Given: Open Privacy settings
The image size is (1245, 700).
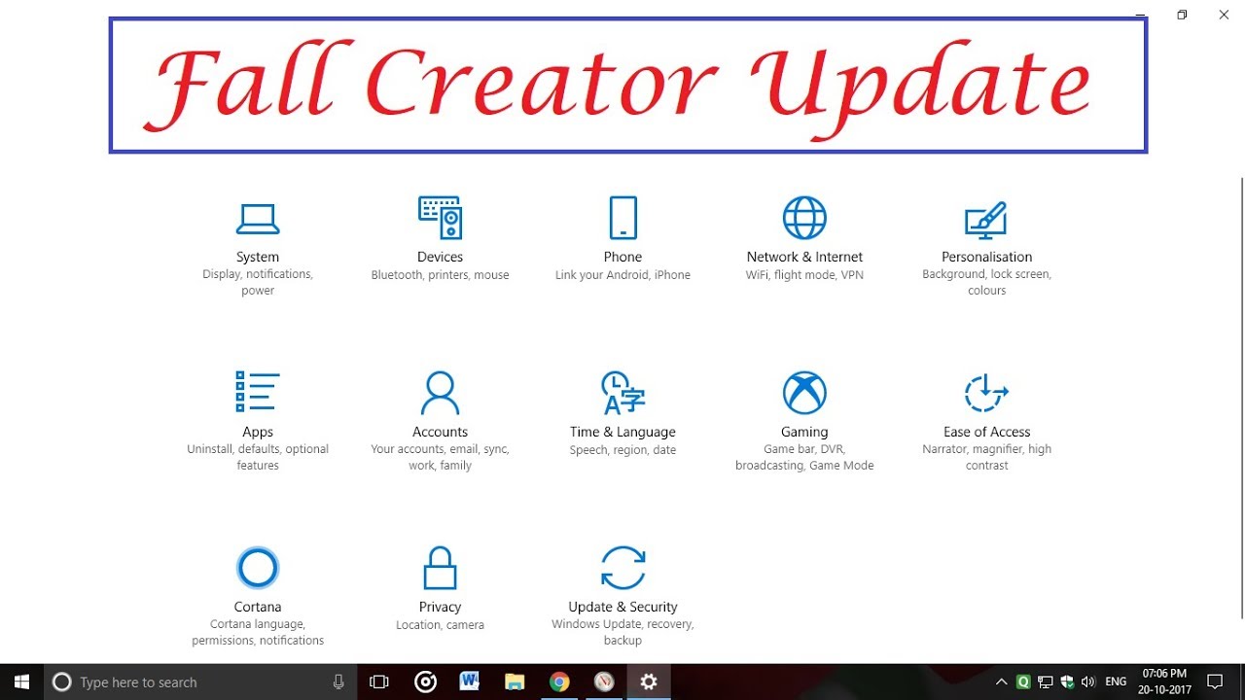Looking at the screenshot, I should (x=440, y=589).
